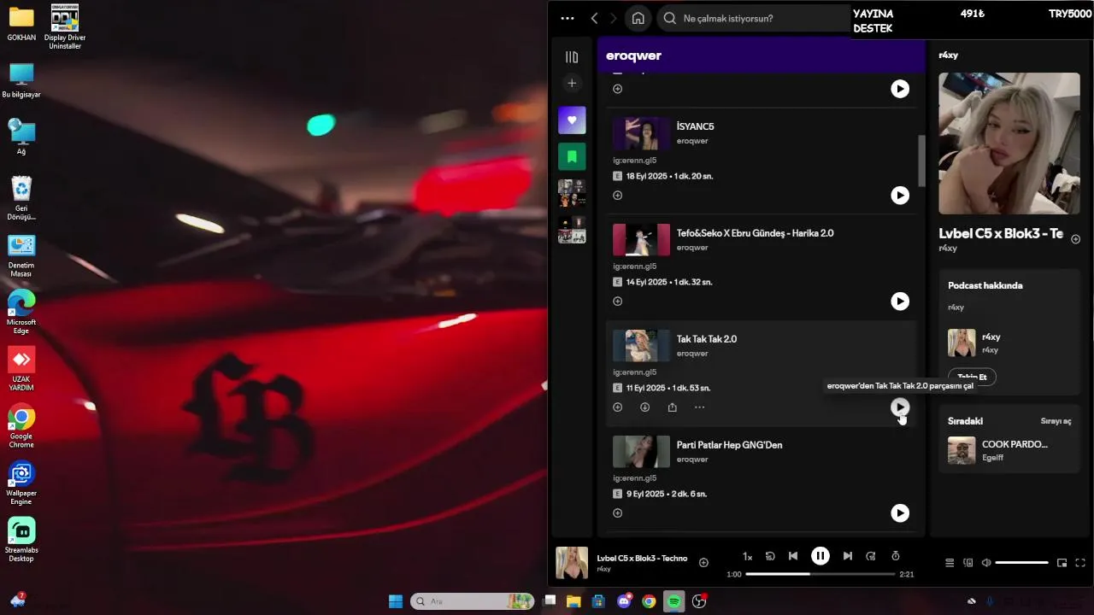Open Streamlabs Desktop shortcut
This screenshot has height=615, width=1094.
click(x=21, y=540)
